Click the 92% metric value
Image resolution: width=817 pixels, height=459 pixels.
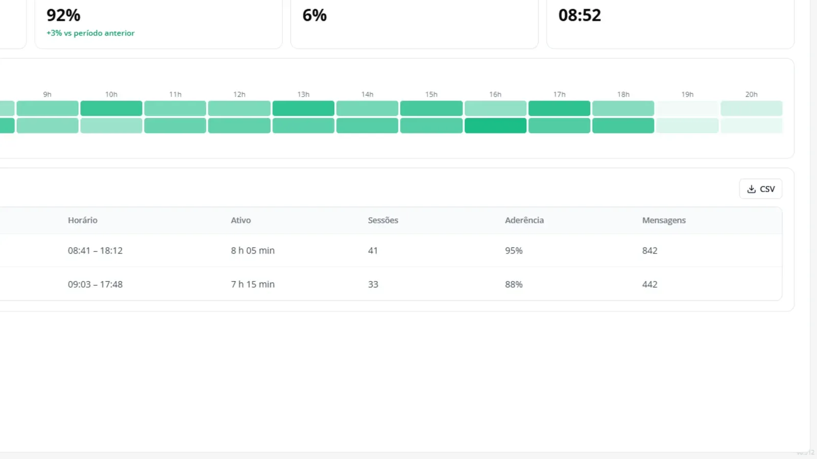(x=63, y=15)
